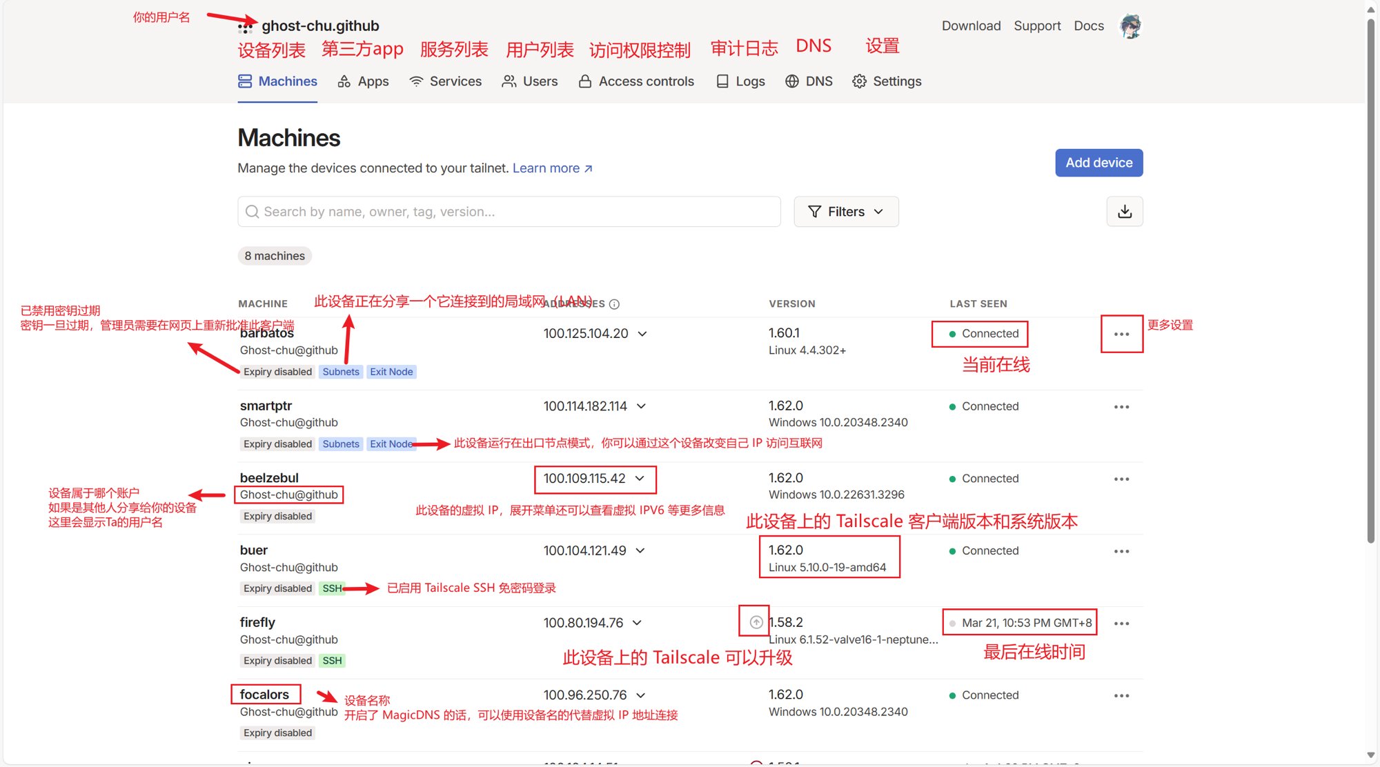Open the Apps tab
Viewport: 1380px width, 767px height.
click(363, 81)
